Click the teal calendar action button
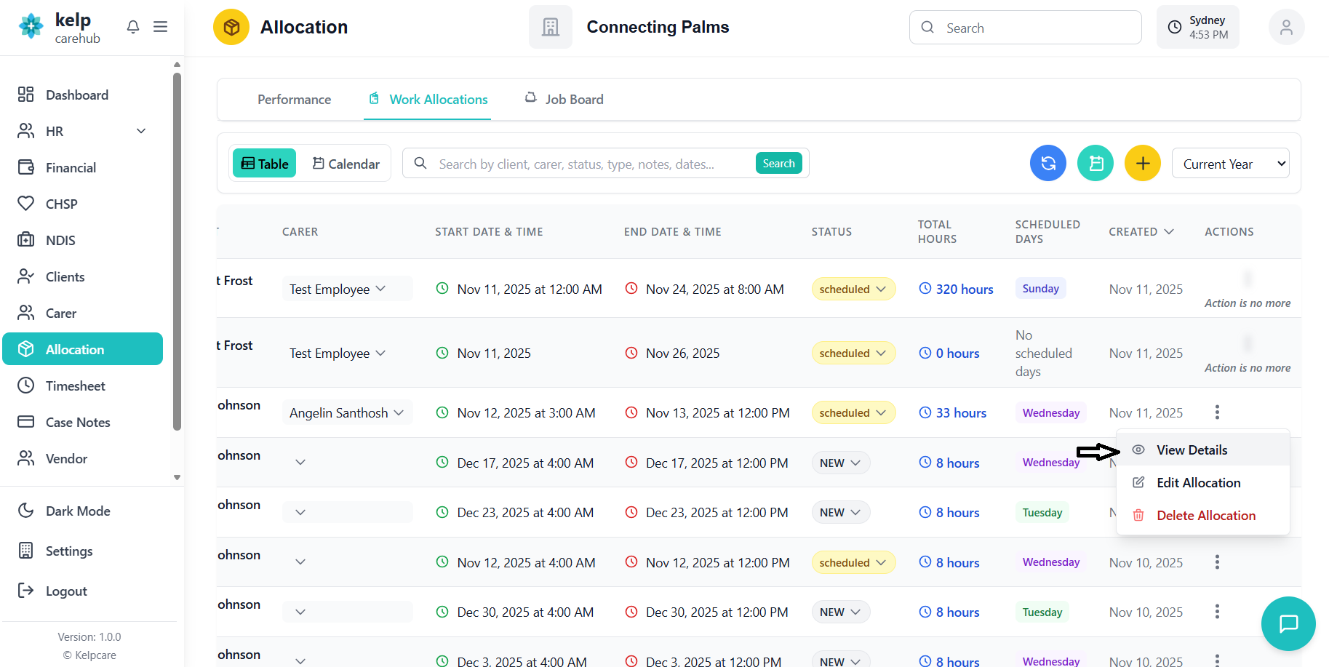The width and height of the screenshot is (1329, 667). pyautogui.click(x=1095, y=164)
